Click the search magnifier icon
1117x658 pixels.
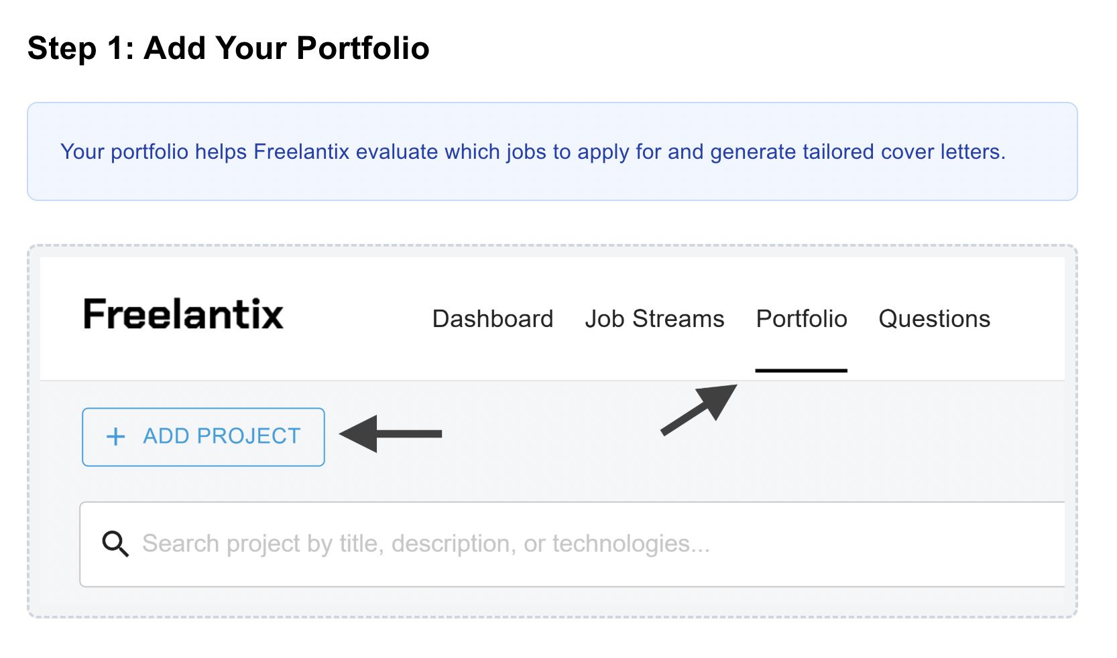click(115, 544)
